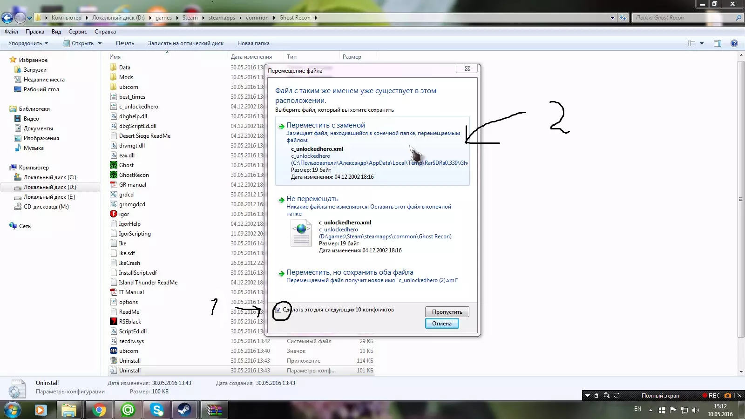
Task: Open the Сервис menu
Action: point(78,32)
